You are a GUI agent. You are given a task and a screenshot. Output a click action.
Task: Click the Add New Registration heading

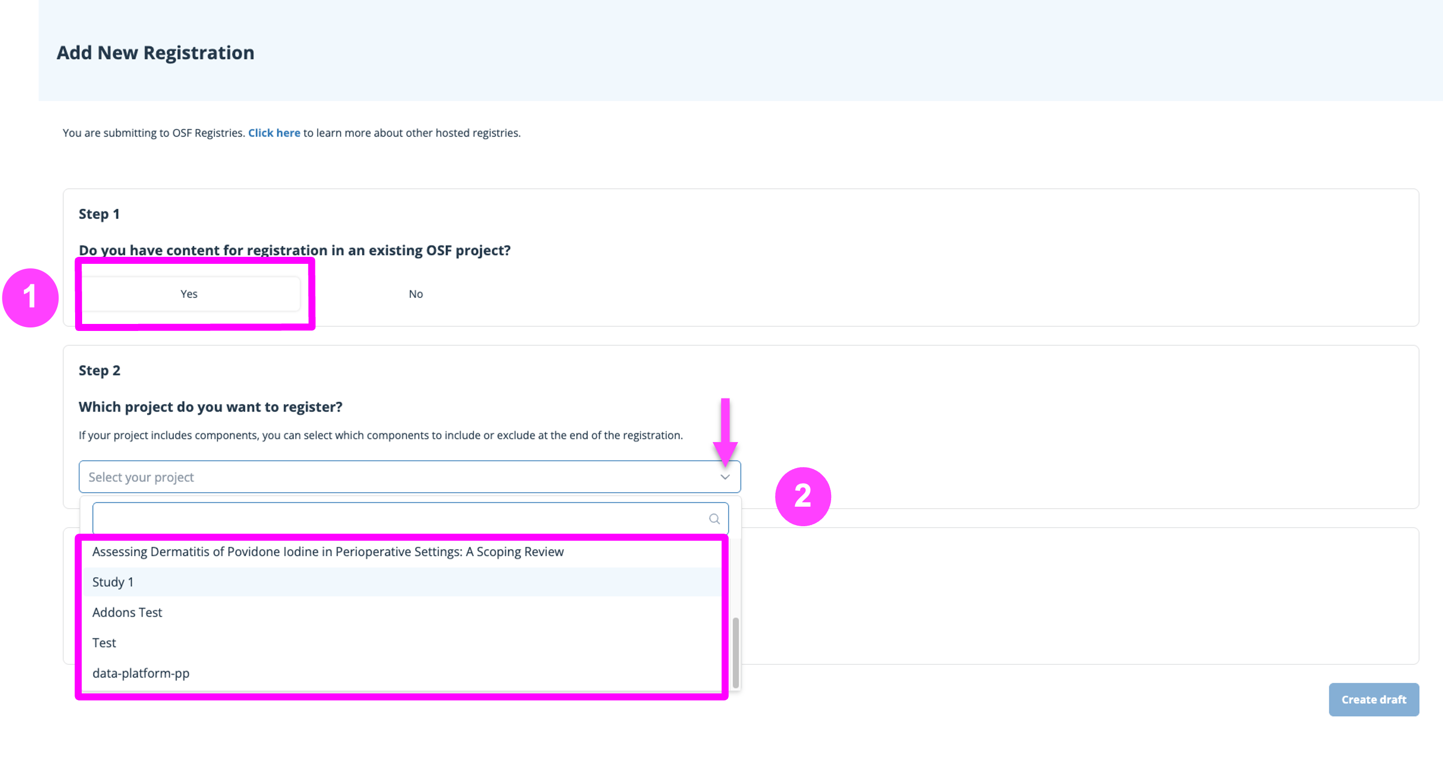[x=155, y=53]
